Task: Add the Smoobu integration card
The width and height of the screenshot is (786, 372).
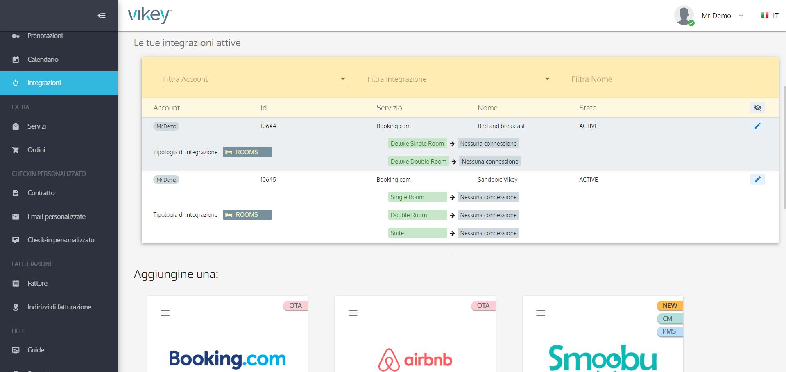Action: coord(603,334)
